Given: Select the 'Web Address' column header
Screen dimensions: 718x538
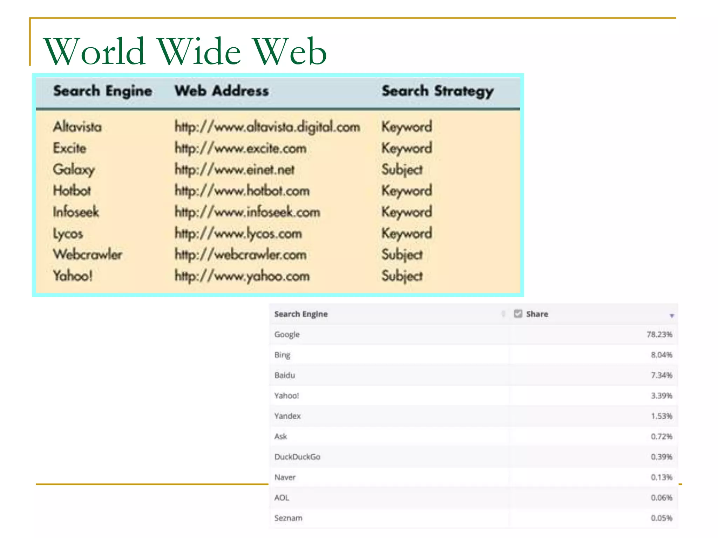Looking at the screenshot, I should point(222,91).
